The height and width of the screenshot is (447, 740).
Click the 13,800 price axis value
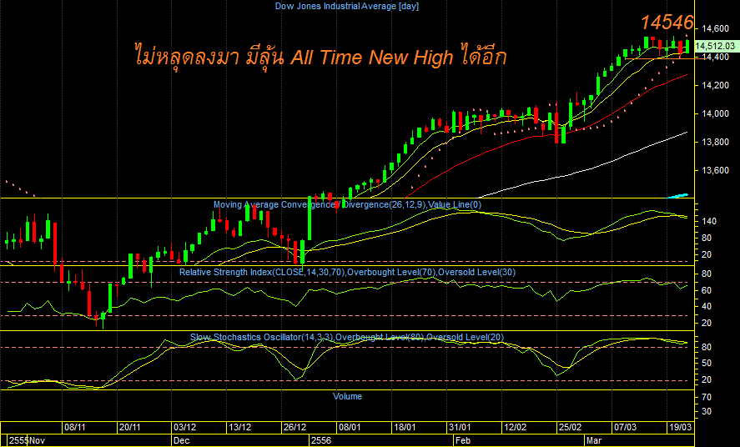(x=716, y=142)
